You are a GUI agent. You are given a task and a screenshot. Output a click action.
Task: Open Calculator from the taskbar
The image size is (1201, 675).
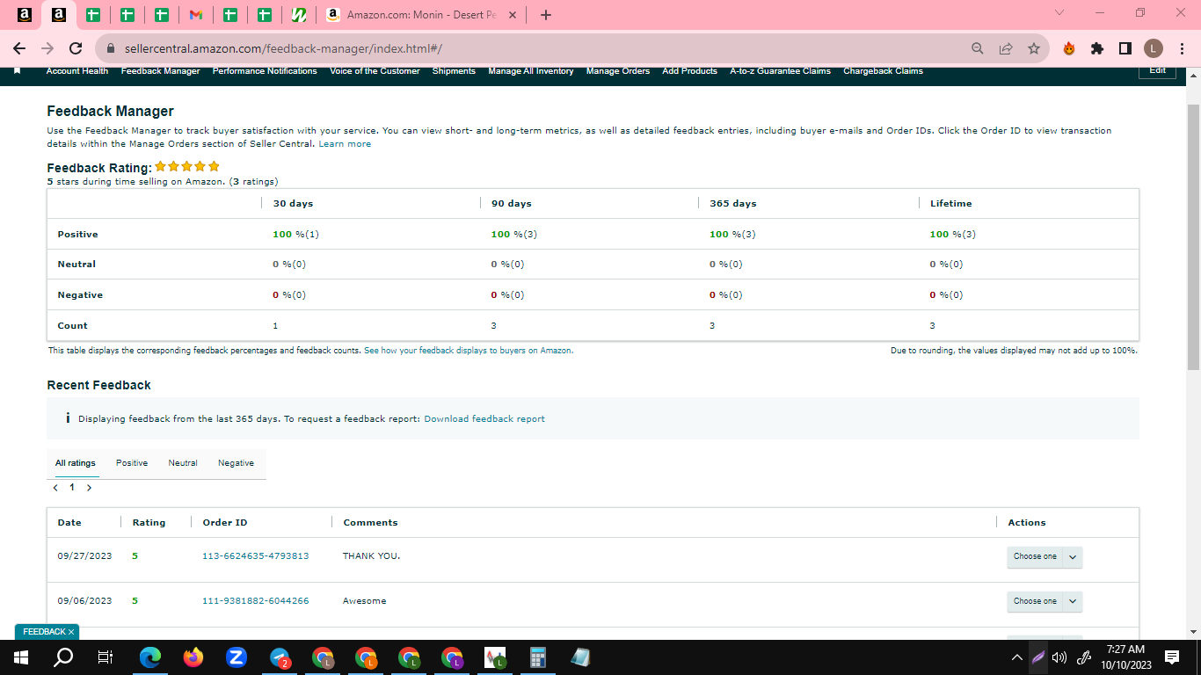coord(538,657)
